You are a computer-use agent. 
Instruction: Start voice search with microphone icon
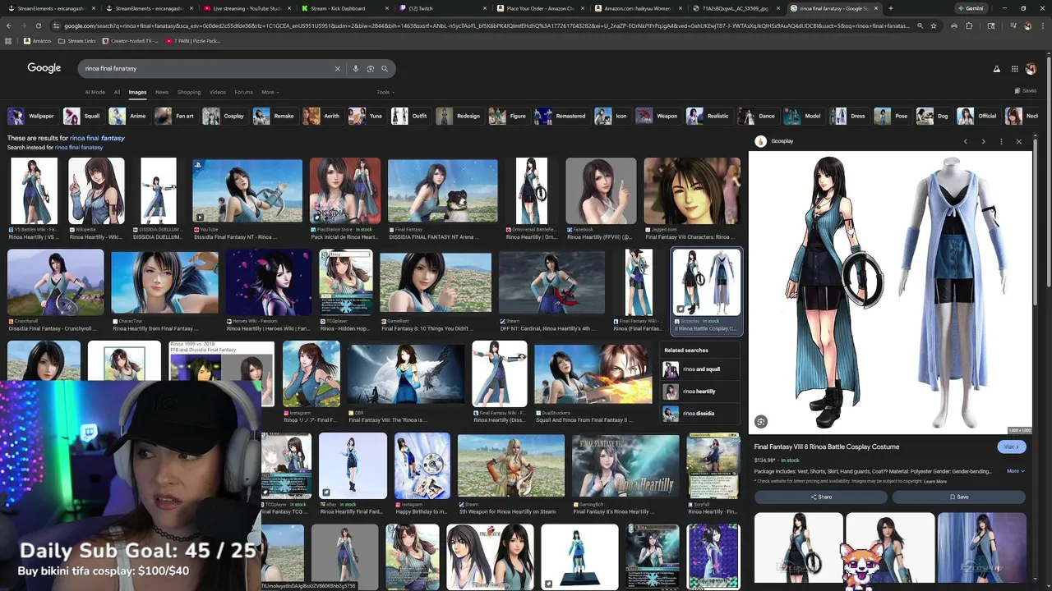tap(356, 69)
